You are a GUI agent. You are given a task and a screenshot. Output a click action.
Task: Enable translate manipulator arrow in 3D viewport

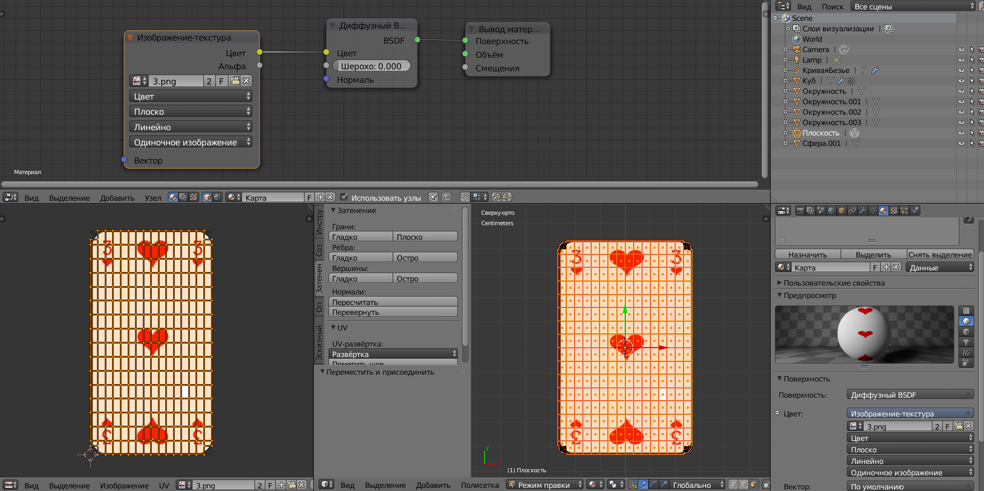point(643,484)
